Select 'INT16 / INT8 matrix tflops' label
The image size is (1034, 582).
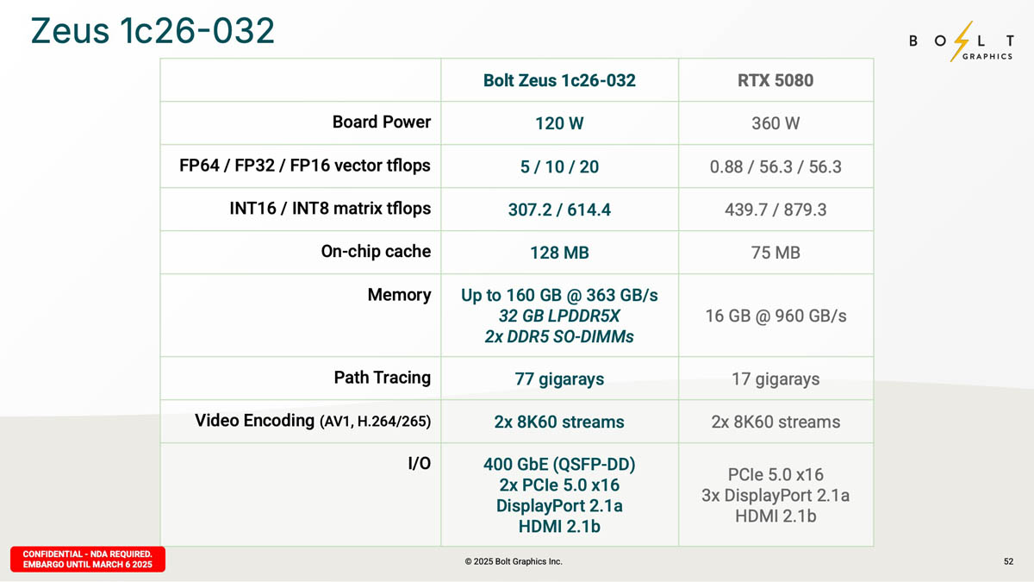[330, 209]
